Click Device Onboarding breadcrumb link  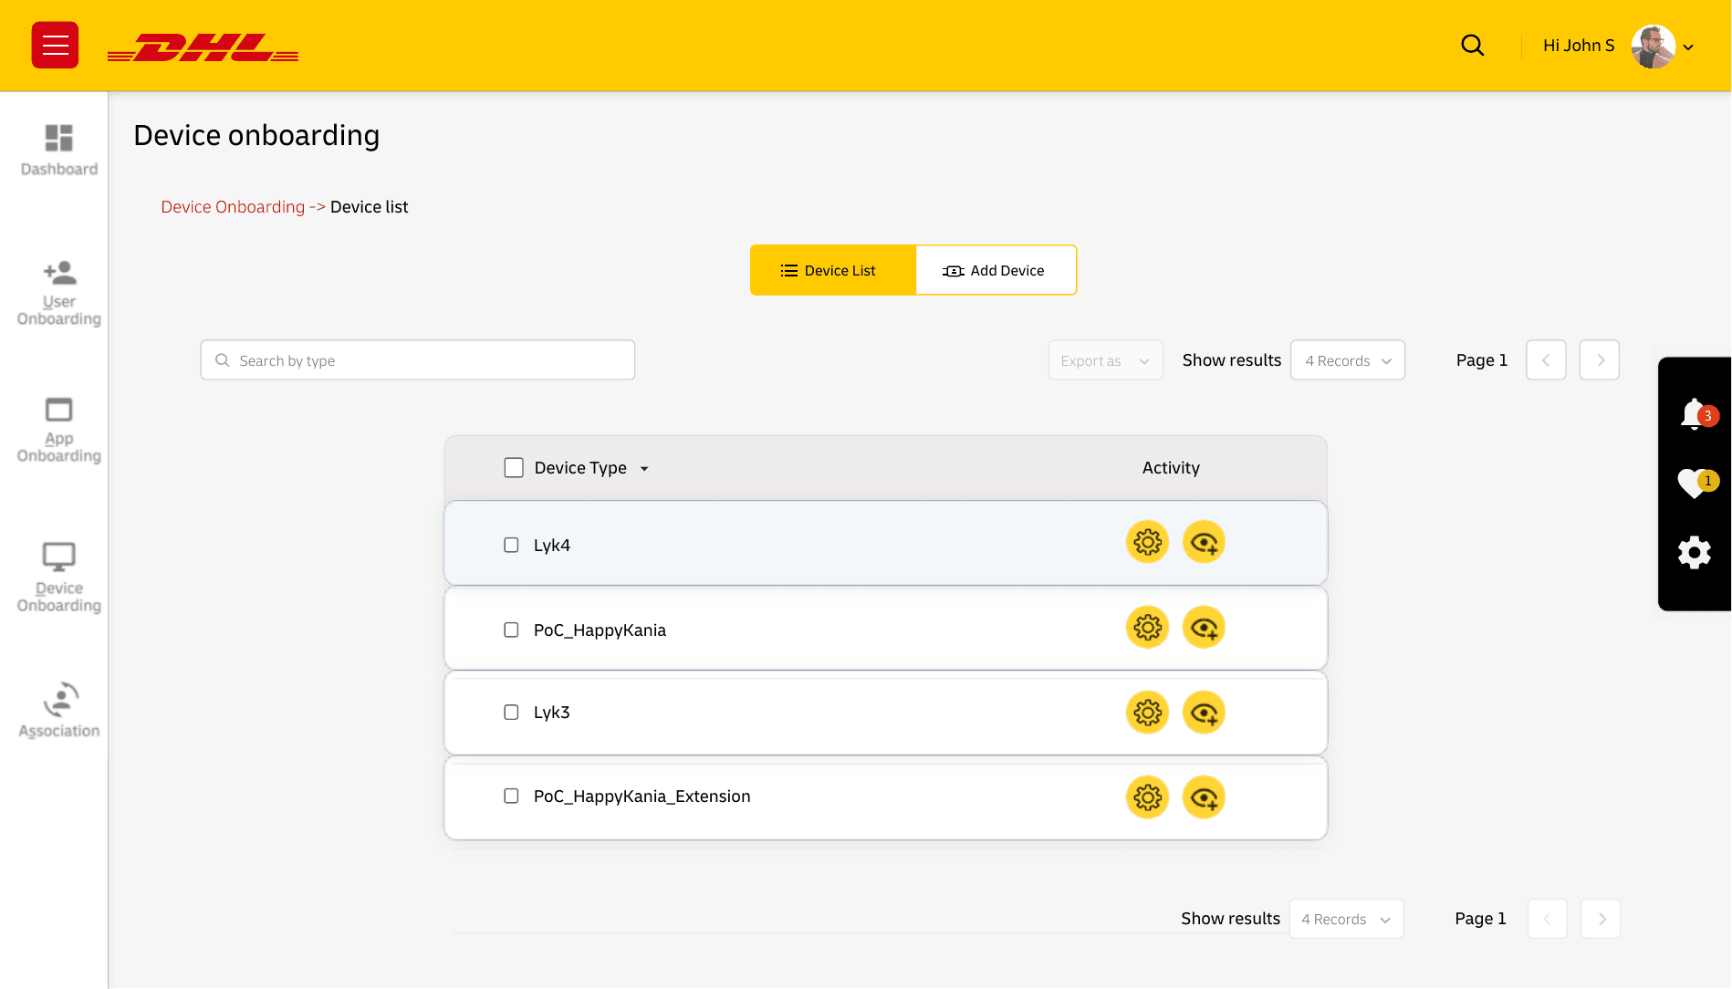[x=233, y=207]
